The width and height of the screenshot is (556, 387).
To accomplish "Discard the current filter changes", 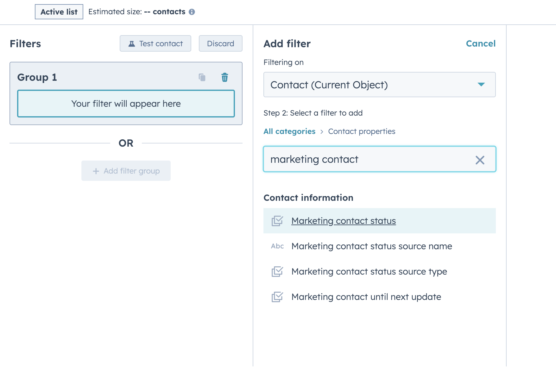I will coord(220,43).
